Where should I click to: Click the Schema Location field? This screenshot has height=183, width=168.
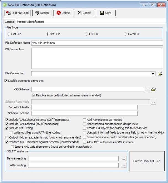point(84,113)
